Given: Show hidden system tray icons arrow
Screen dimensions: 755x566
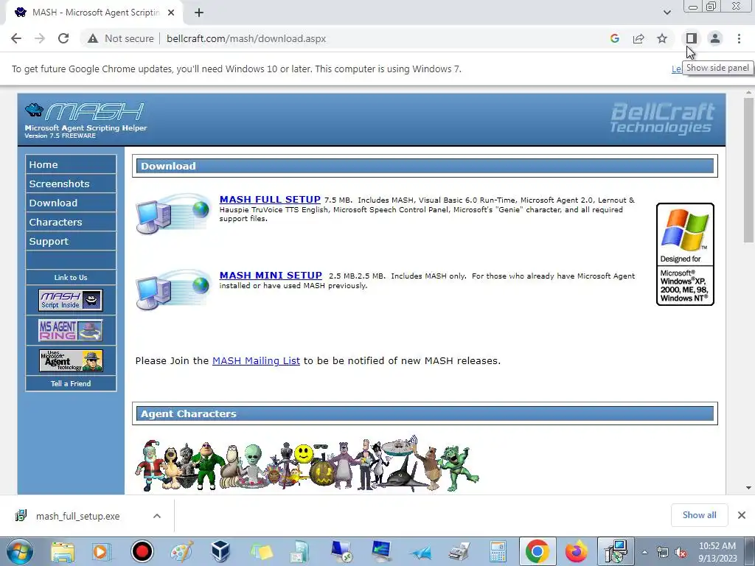Looking at the screenshot, I should coord(644,553).
